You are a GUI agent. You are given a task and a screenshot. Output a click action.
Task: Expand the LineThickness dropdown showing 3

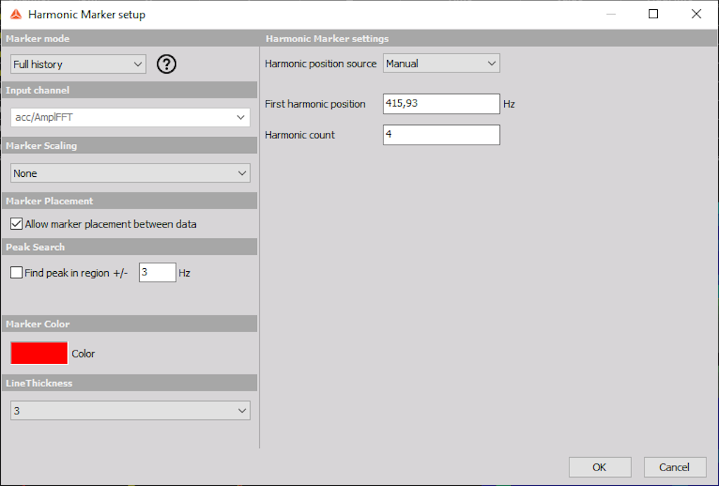130,411
